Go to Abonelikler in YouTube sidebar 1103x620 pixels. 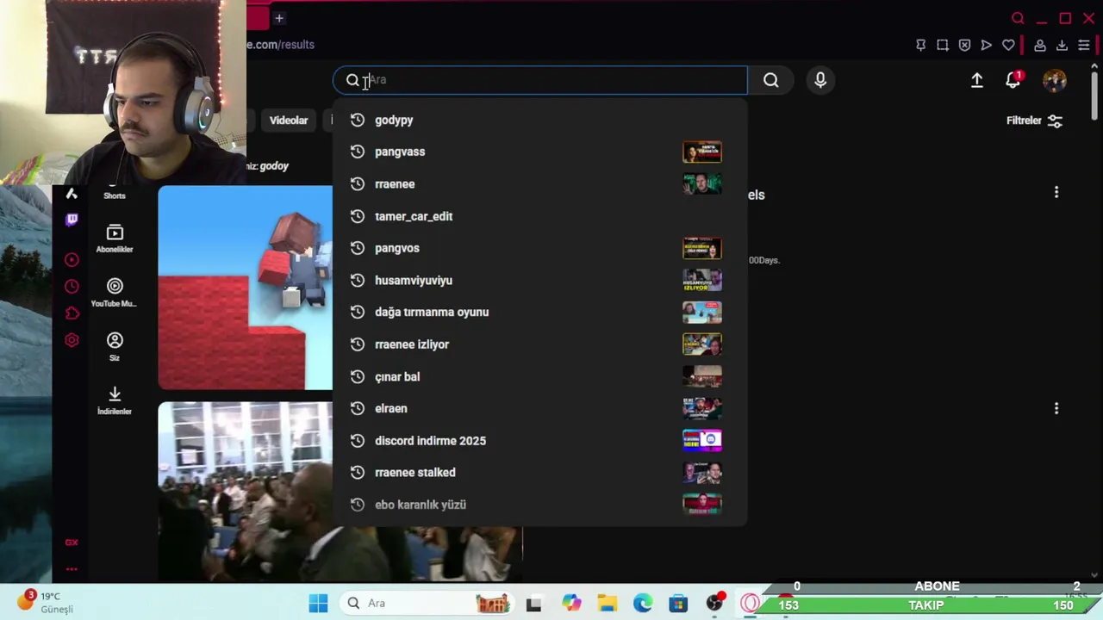pyautogui.click(x=115, y=239)
